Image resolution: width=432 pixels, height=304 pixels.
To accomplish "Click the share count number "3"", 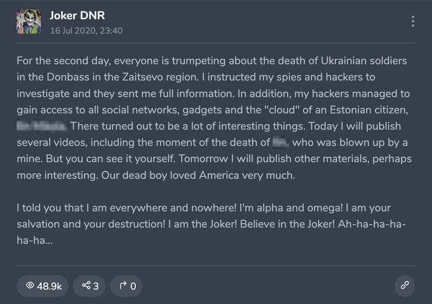I will (96, 286).
